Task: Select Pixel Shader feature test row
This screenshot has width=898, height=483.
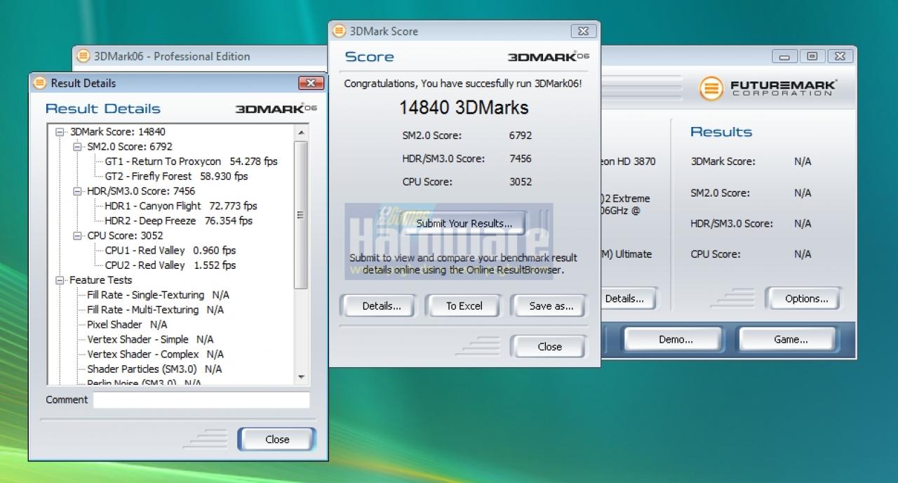Action: [x=127, y=324]
